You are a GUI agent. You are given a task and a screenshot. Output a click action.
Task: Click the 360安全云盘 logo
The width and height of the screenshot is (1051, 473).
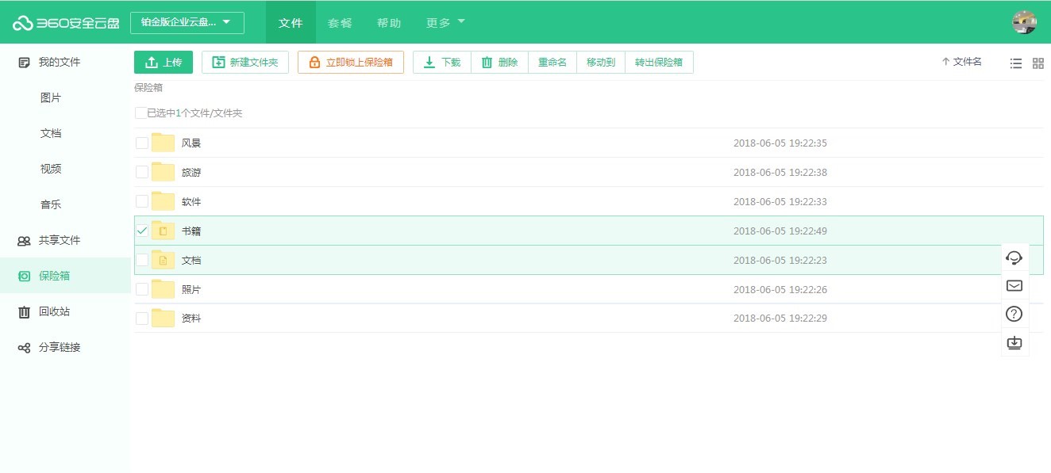point(66,23)
